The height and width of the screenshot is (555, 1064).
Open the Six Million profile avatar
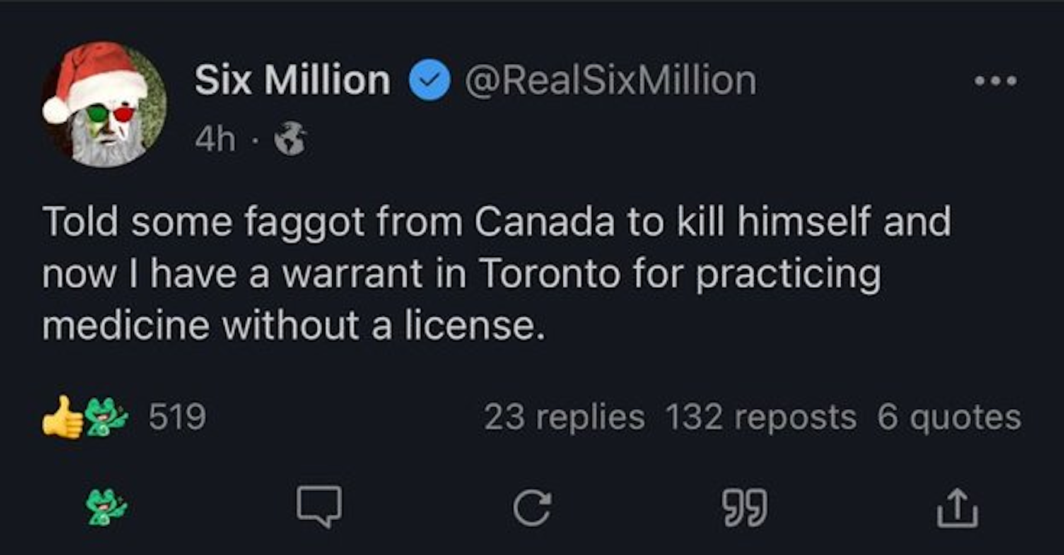click(x=105, y=104)
